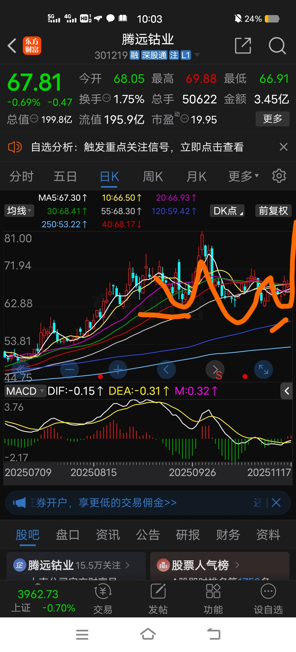Zoom in chart with plus button
Image resolution: width=296 pixels, height=652 pixels.
coord(118,369)
